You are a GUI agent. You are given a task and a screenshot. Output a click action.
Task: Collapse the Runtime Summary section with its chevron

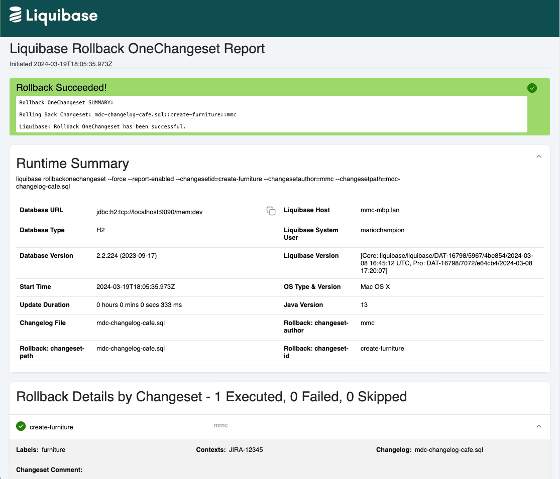[538, 156]
